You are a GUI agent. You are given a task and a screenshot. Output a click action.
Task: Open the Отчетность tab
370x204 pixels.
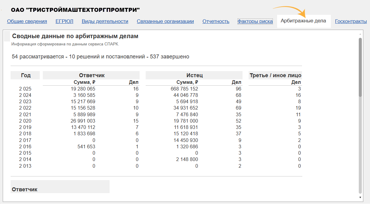point(216,21)
